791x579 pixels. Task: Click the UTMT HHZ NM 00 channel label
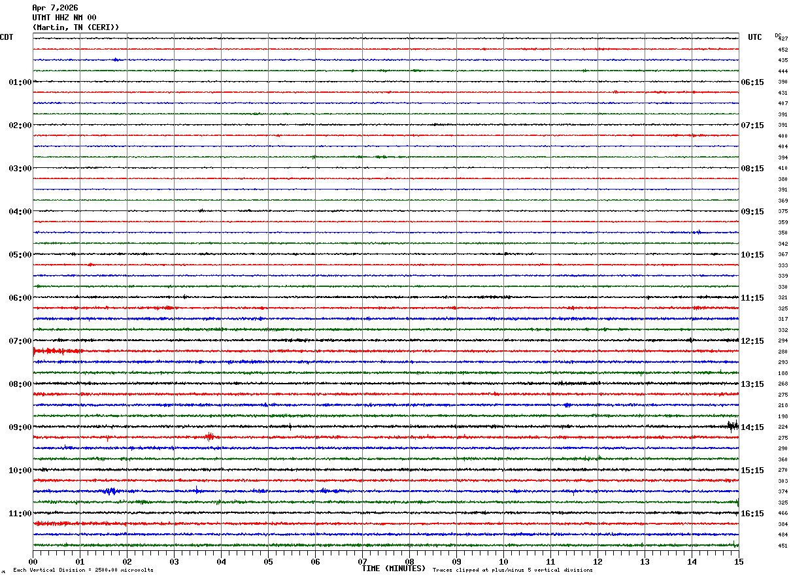click(x=64, y=18)
